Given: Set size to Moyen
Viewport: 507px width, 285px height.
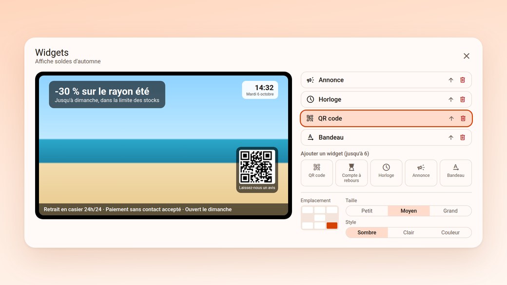Looking at the screenshot, I should 409,211.
